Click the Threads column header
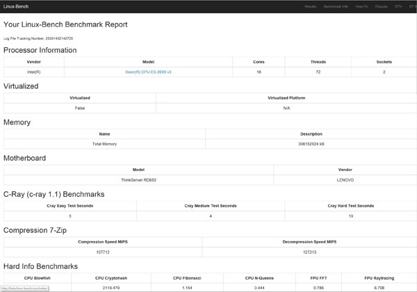417x292 pixels. point(318,62)
